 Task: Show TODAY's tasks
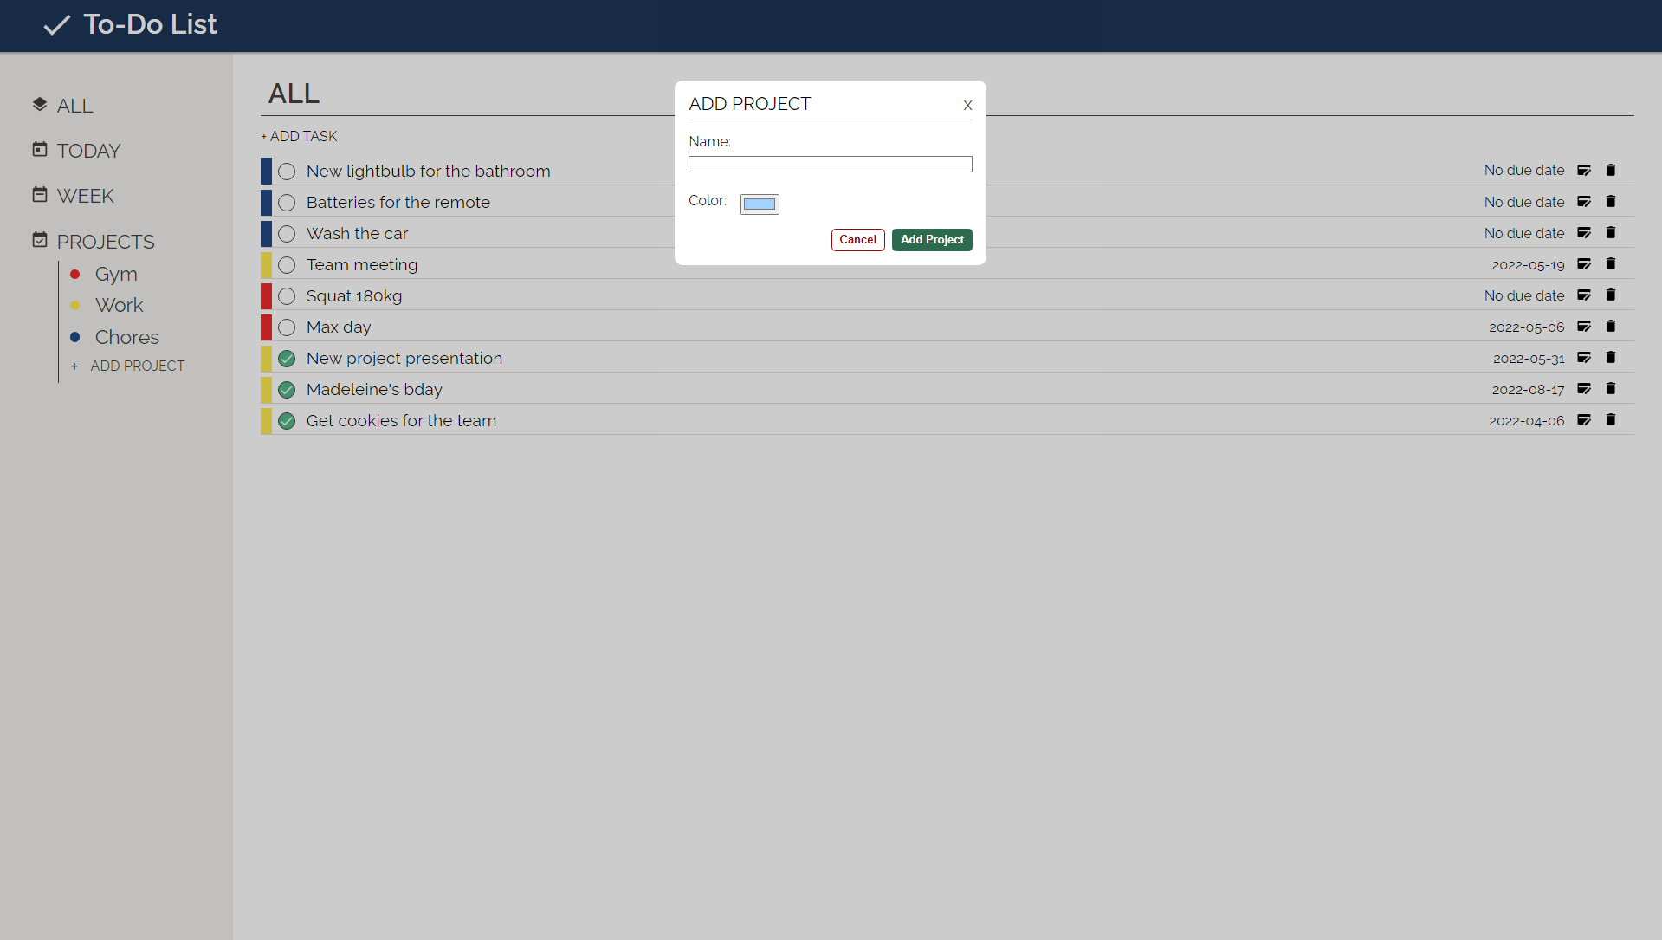(x=88, y=151)
